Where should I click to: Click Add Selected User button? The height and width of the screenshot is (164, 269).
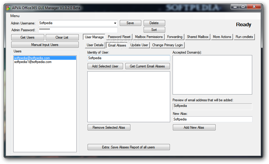(x=105, y=66)
